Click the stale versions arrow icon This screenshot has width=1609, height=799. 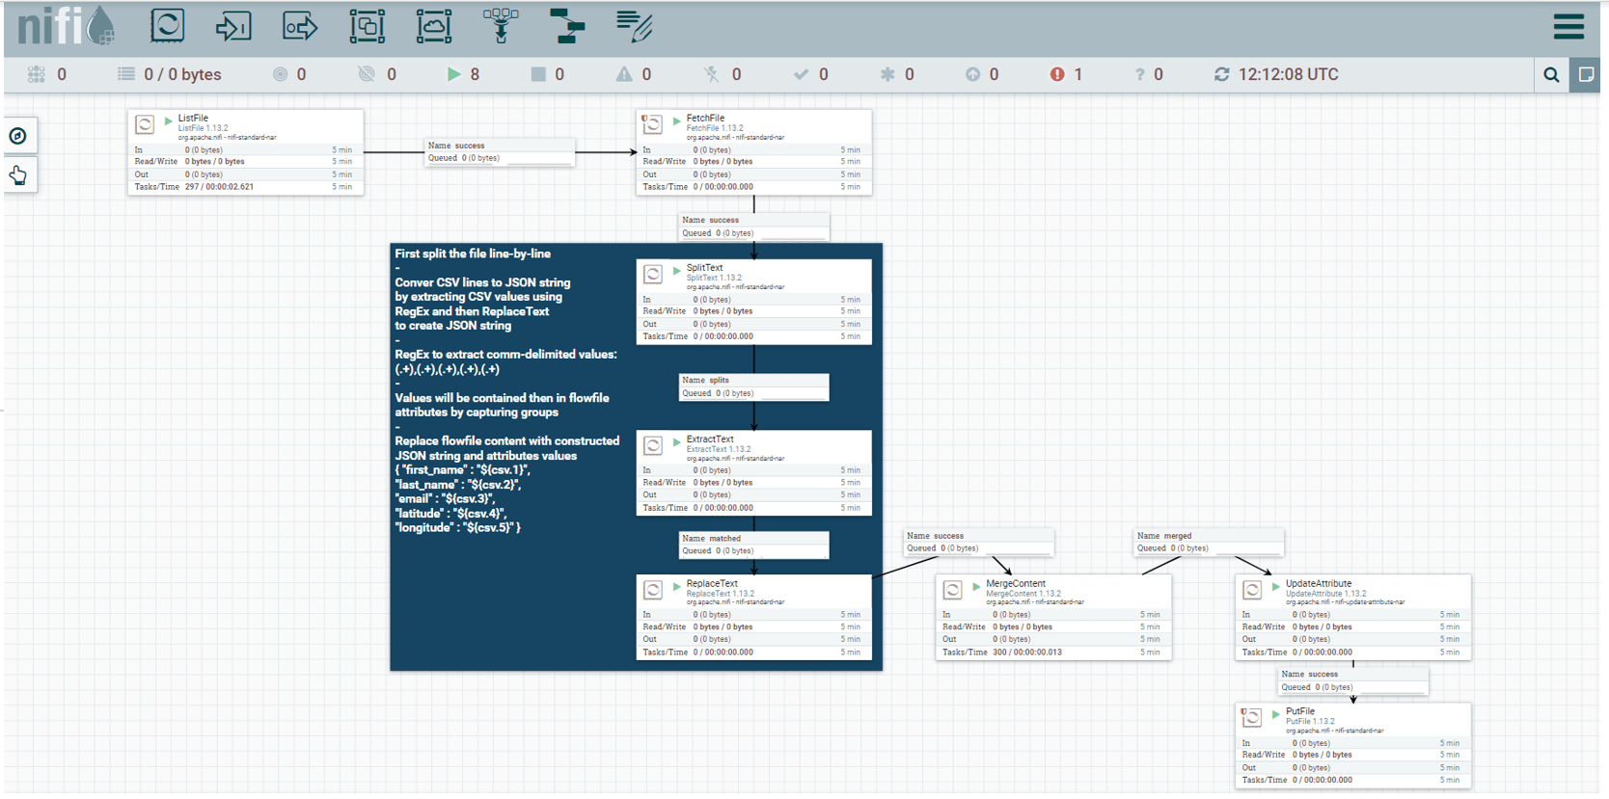(x=972, y=74)
